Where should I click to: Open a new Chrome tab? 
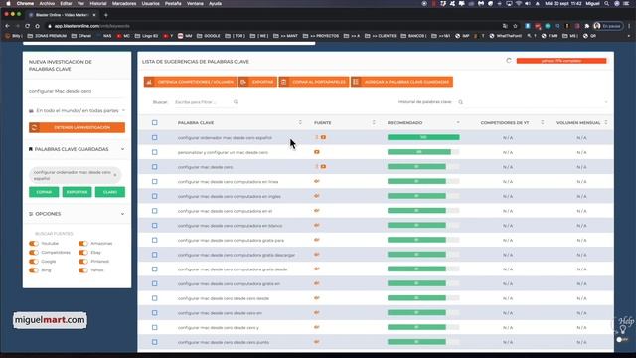tap(106, 15)
